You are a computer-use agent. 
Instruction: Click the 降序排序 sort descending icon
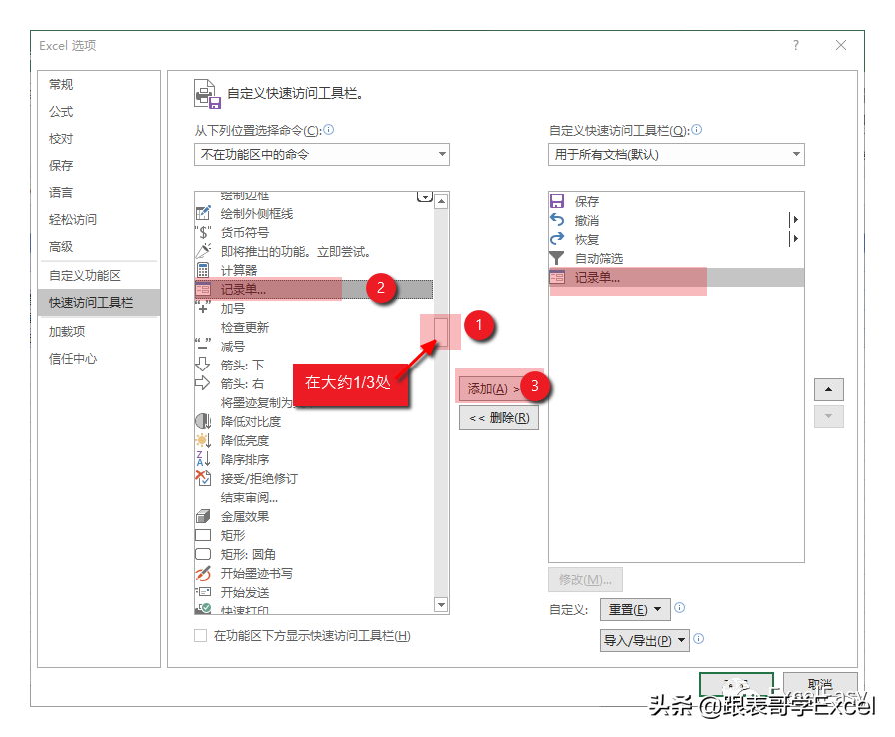coord(203,459)
